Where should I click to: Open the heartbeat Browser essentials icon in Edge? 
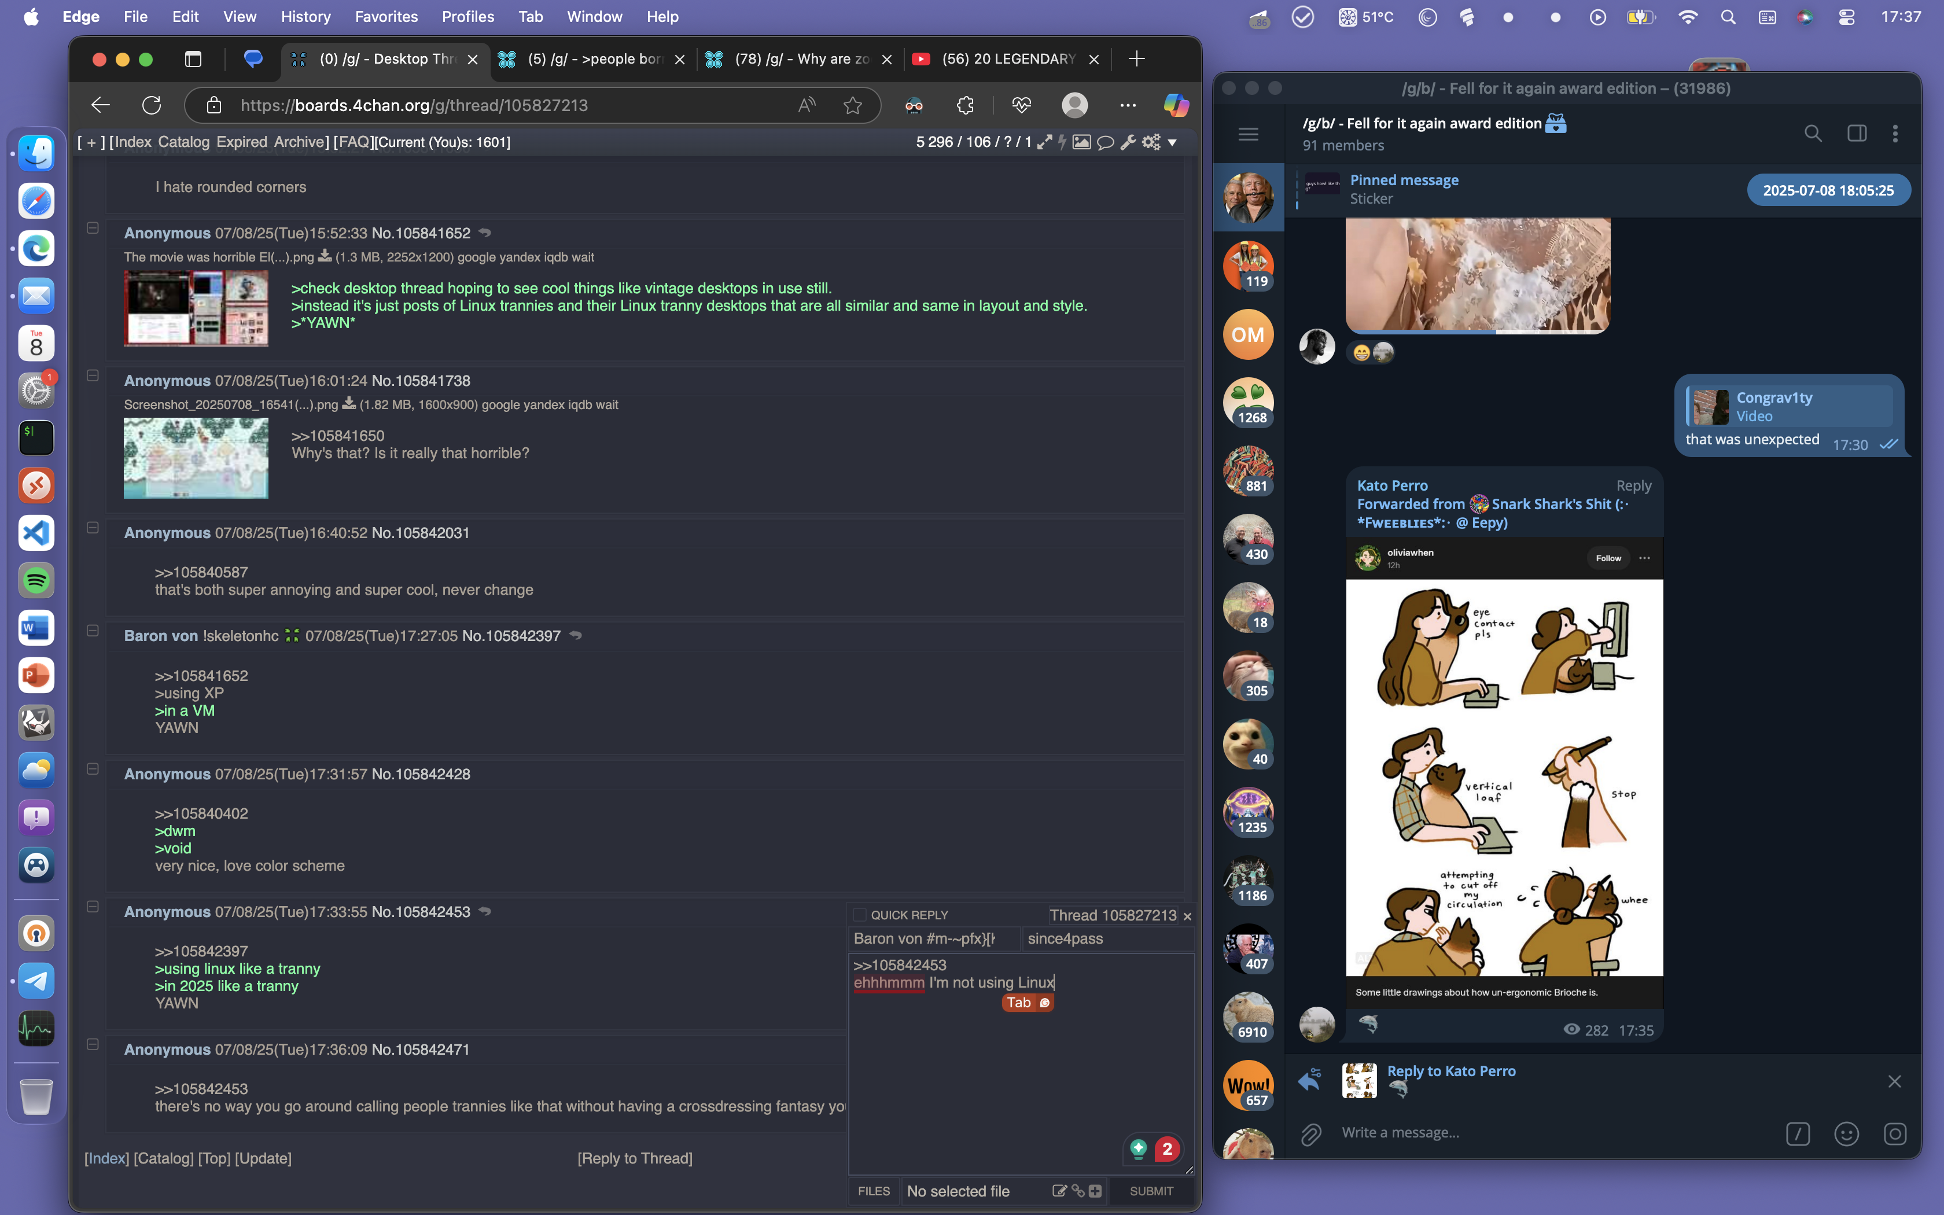point(1021,105)
